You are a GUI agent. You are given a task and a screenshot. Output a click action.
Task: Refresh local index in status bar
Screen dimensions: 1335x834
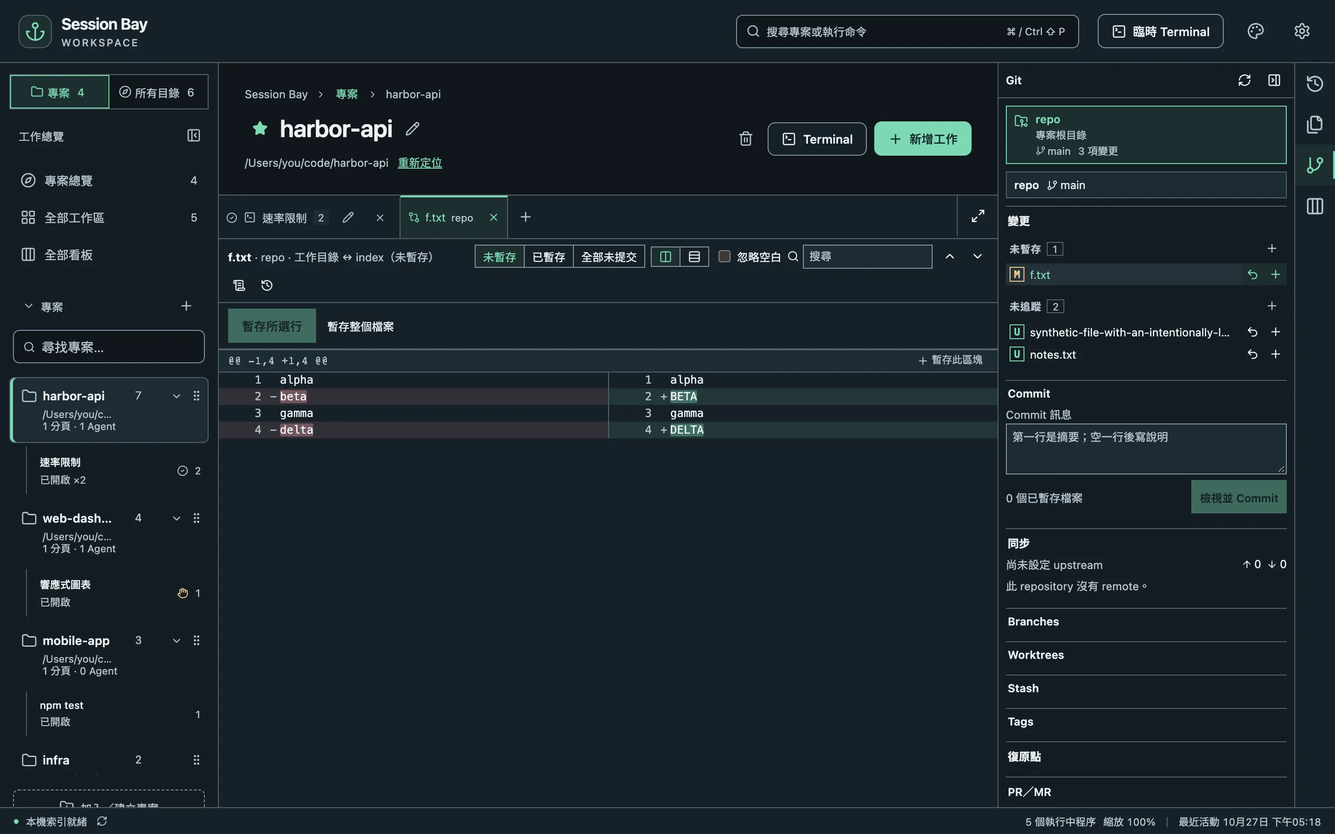pyautogui.click(x=102, y=821)
